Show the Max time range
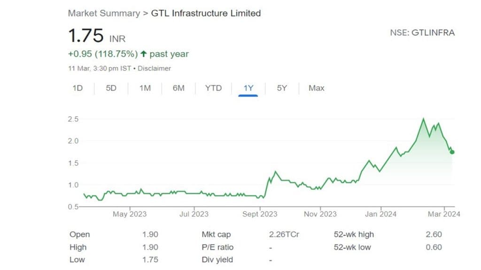The width and height of the screenshot is (481, 270). 316,88
